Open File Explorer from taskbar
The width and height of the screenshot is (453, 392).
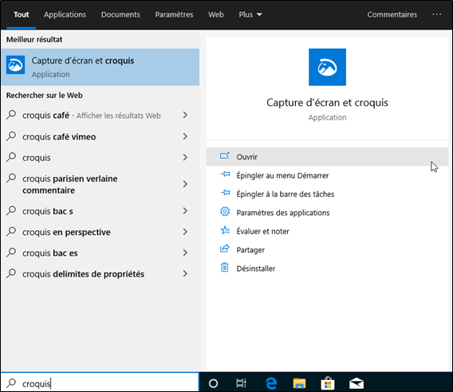click(299, 383)
